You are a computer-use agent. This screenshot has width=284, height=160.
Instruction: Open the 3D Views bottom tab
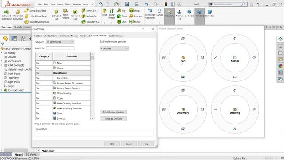31,155
